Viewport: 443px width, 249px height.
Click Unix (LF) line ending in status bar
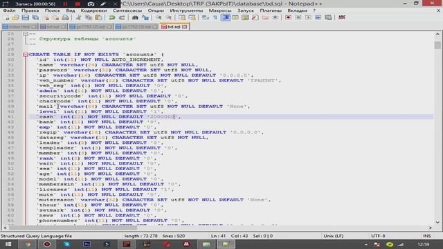(x=334, y=236)
